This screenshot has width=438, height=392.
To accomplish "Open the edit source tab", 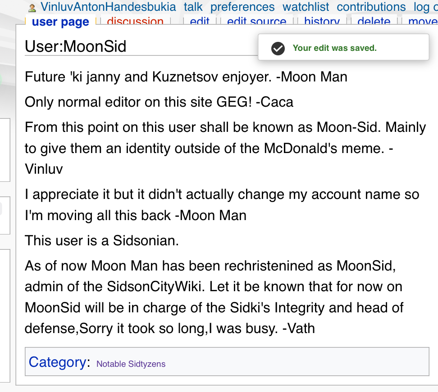I will [256, 22].
